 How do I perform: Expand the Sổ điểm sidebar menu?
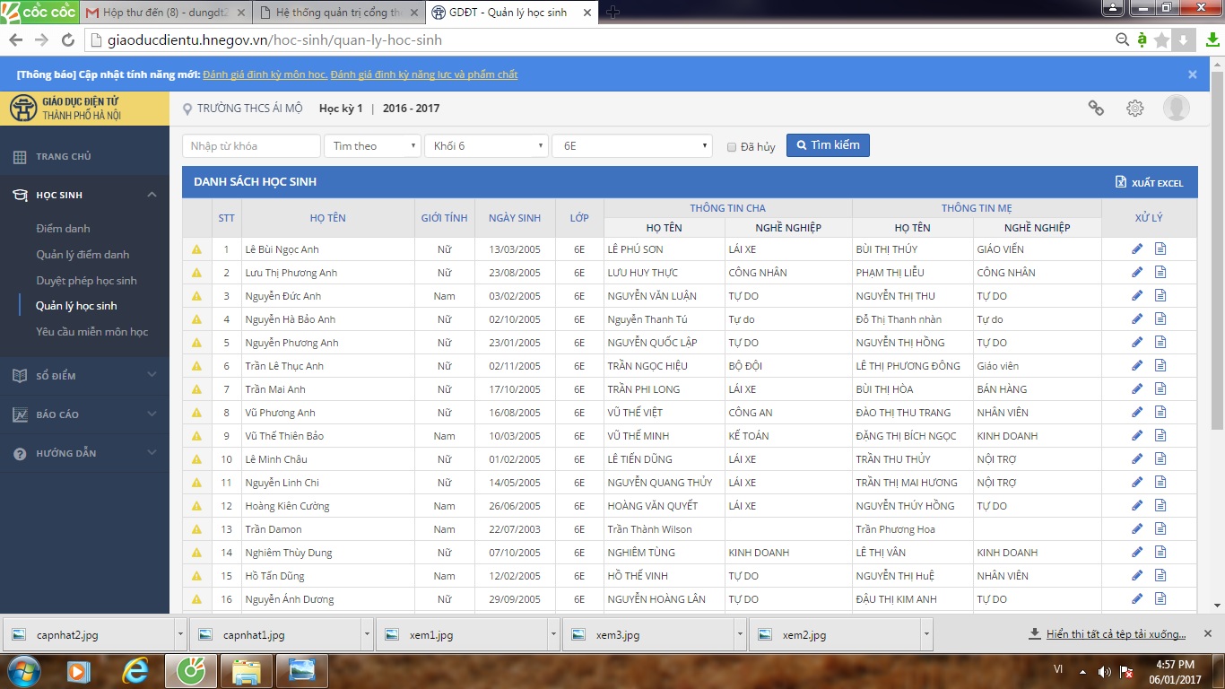85,376
